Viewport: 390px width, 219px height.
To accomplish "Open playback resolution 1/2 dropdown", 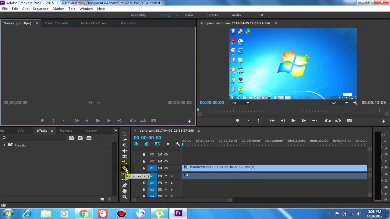I will point(339,103).
